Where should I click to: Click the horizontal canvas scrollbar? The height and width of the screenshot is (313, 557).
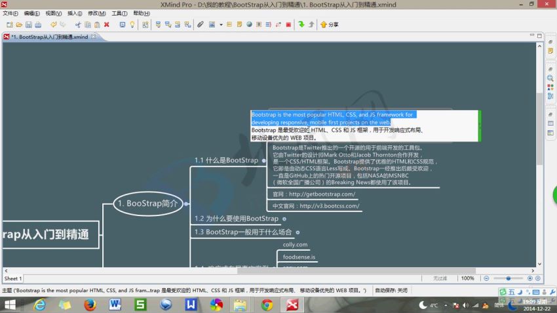point(356,271)
